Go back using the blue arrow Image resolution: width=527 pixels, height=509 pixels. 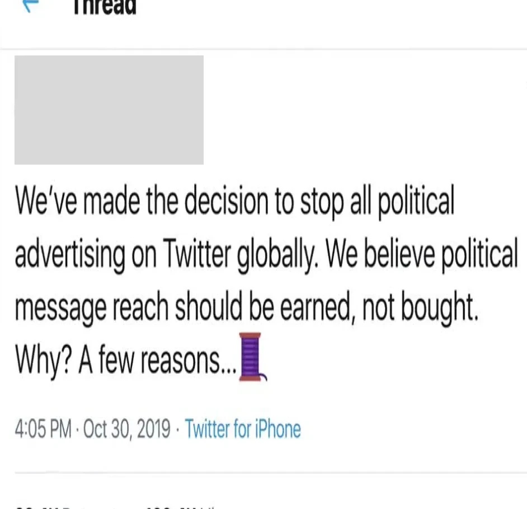click(x=31, y=6)
